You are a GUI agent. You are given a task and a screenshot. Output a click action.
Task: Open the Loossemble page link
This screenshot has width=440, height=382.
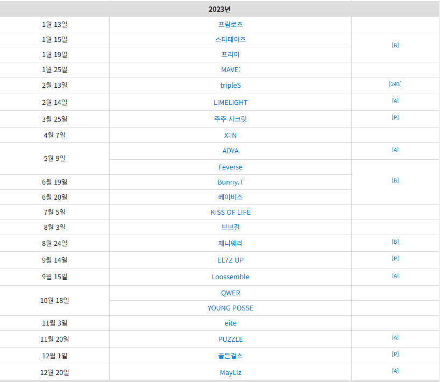[x=230, y=277]
